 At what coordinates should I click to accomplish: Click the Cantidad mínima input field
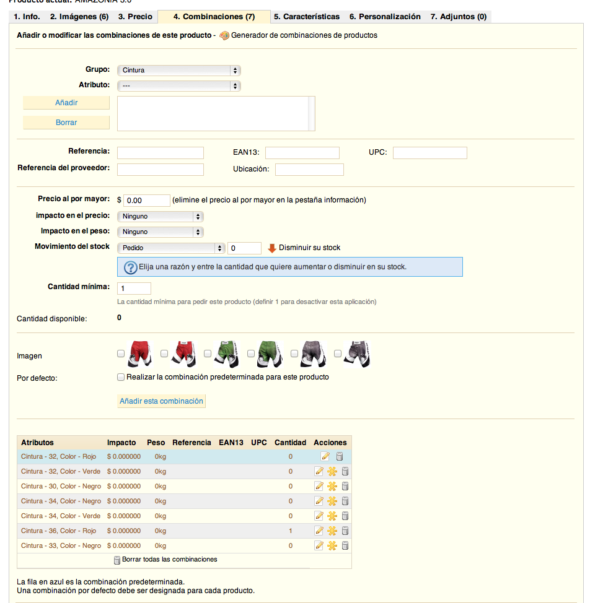click(x=134, y=288)
